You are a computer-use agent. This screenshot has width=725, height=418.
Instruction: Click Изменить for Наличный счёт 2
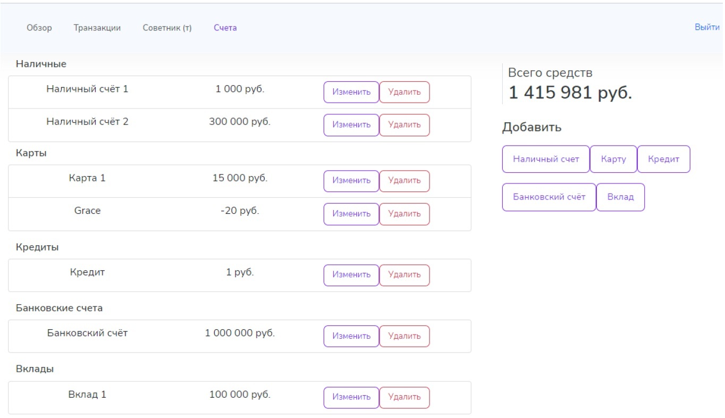(351, 125)
